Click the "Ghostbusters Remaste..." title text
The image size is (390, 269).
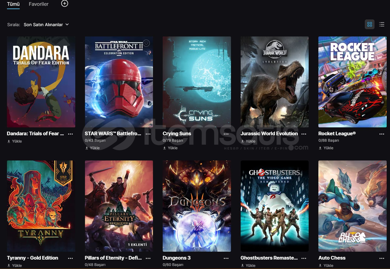tap(269, 258)
